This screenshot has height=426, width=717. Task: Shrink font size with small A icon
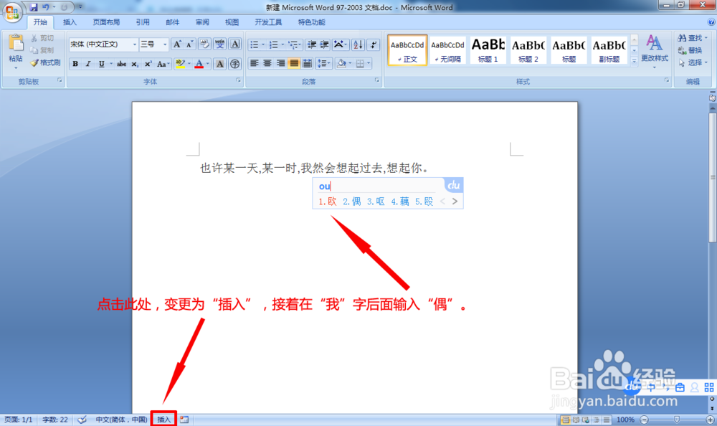[x=190, y=44]
